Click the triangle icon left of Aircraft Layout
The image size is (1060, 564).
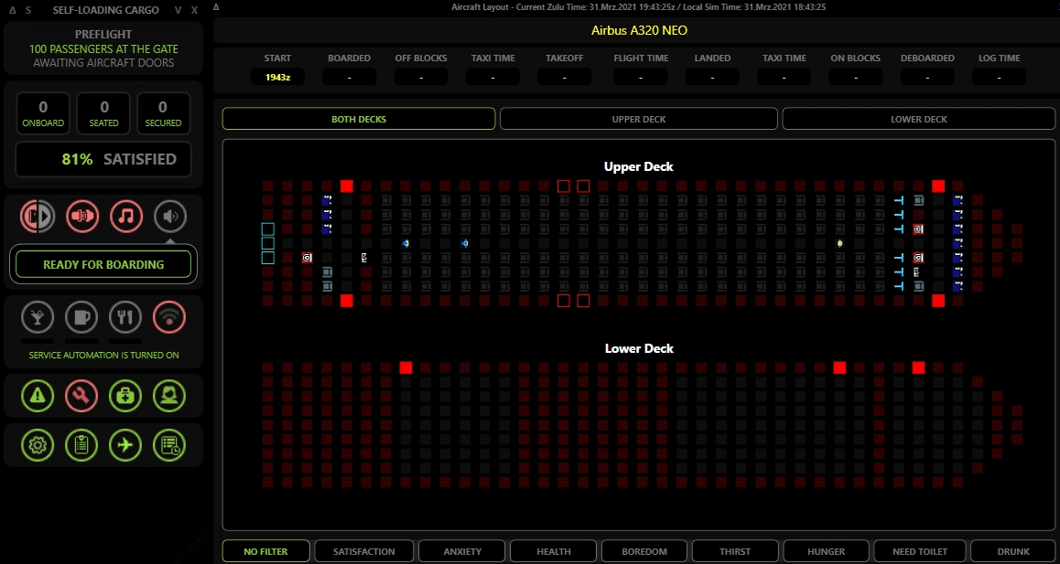216,6
